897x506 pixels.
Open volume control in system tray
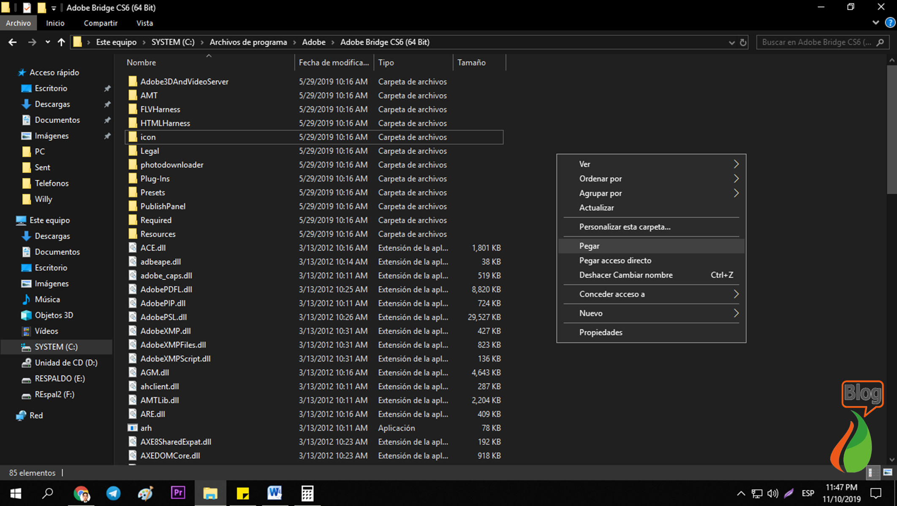[773, 493]
